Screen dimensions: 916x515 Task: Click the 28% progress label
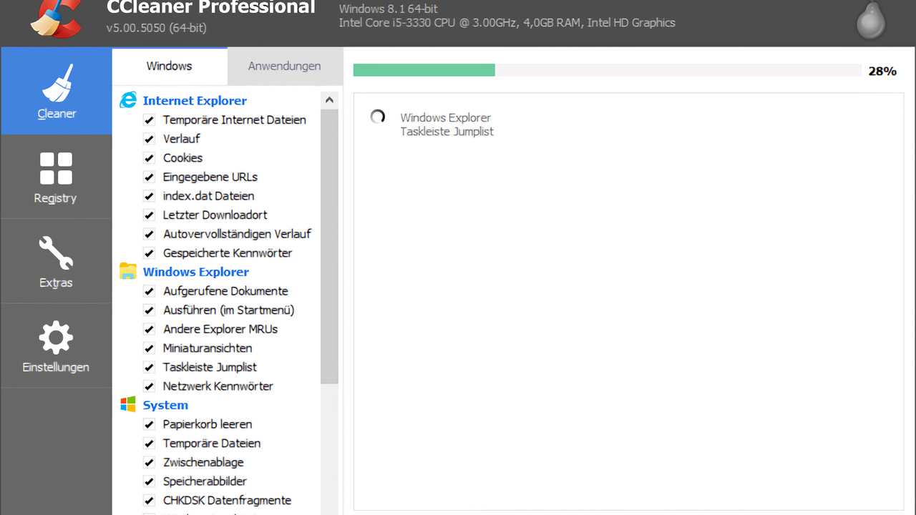882,71
